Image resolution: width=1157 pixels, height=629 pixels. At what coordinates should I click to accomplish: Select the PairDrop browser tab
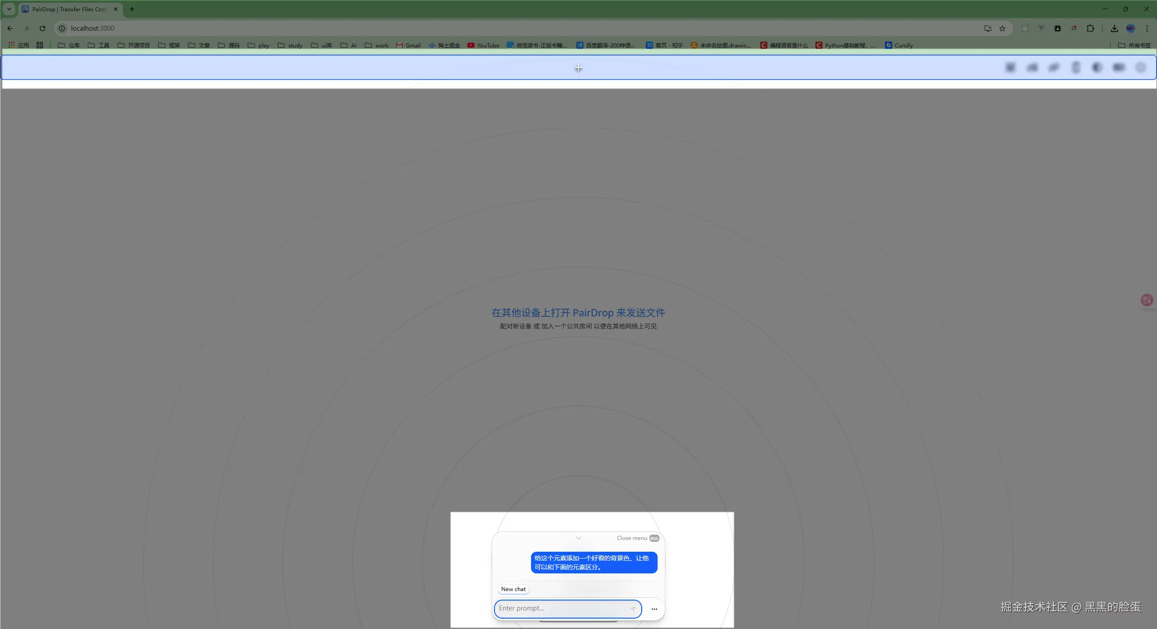click(68, 9)
